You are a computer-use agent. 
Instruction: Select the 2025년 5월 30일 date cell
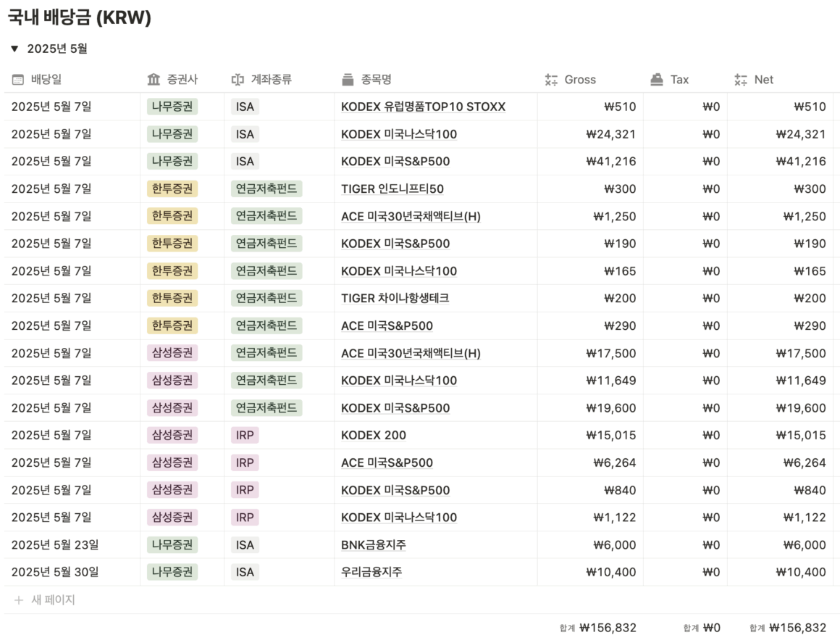[72, 572]
